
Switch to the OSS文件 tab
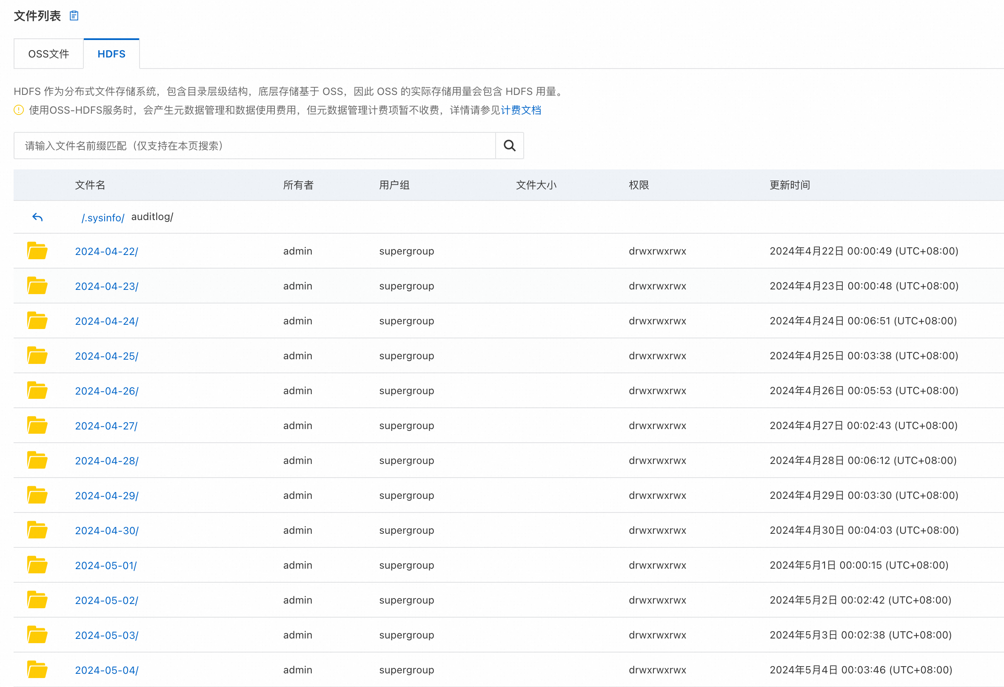point(48,53)
